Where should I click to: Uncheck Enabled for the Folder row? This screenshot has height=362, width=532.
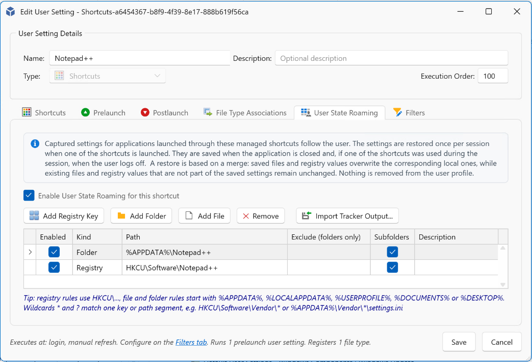(x=54, y=252)
